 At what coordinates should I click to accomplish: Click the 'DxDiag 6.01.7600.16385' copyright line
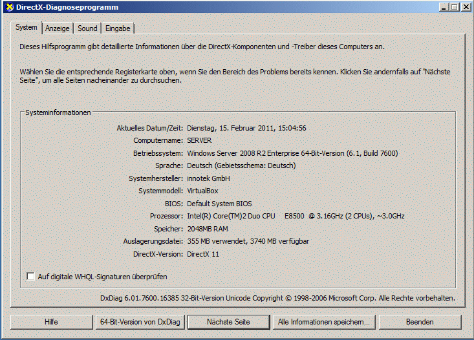click(x=277, y=298)
